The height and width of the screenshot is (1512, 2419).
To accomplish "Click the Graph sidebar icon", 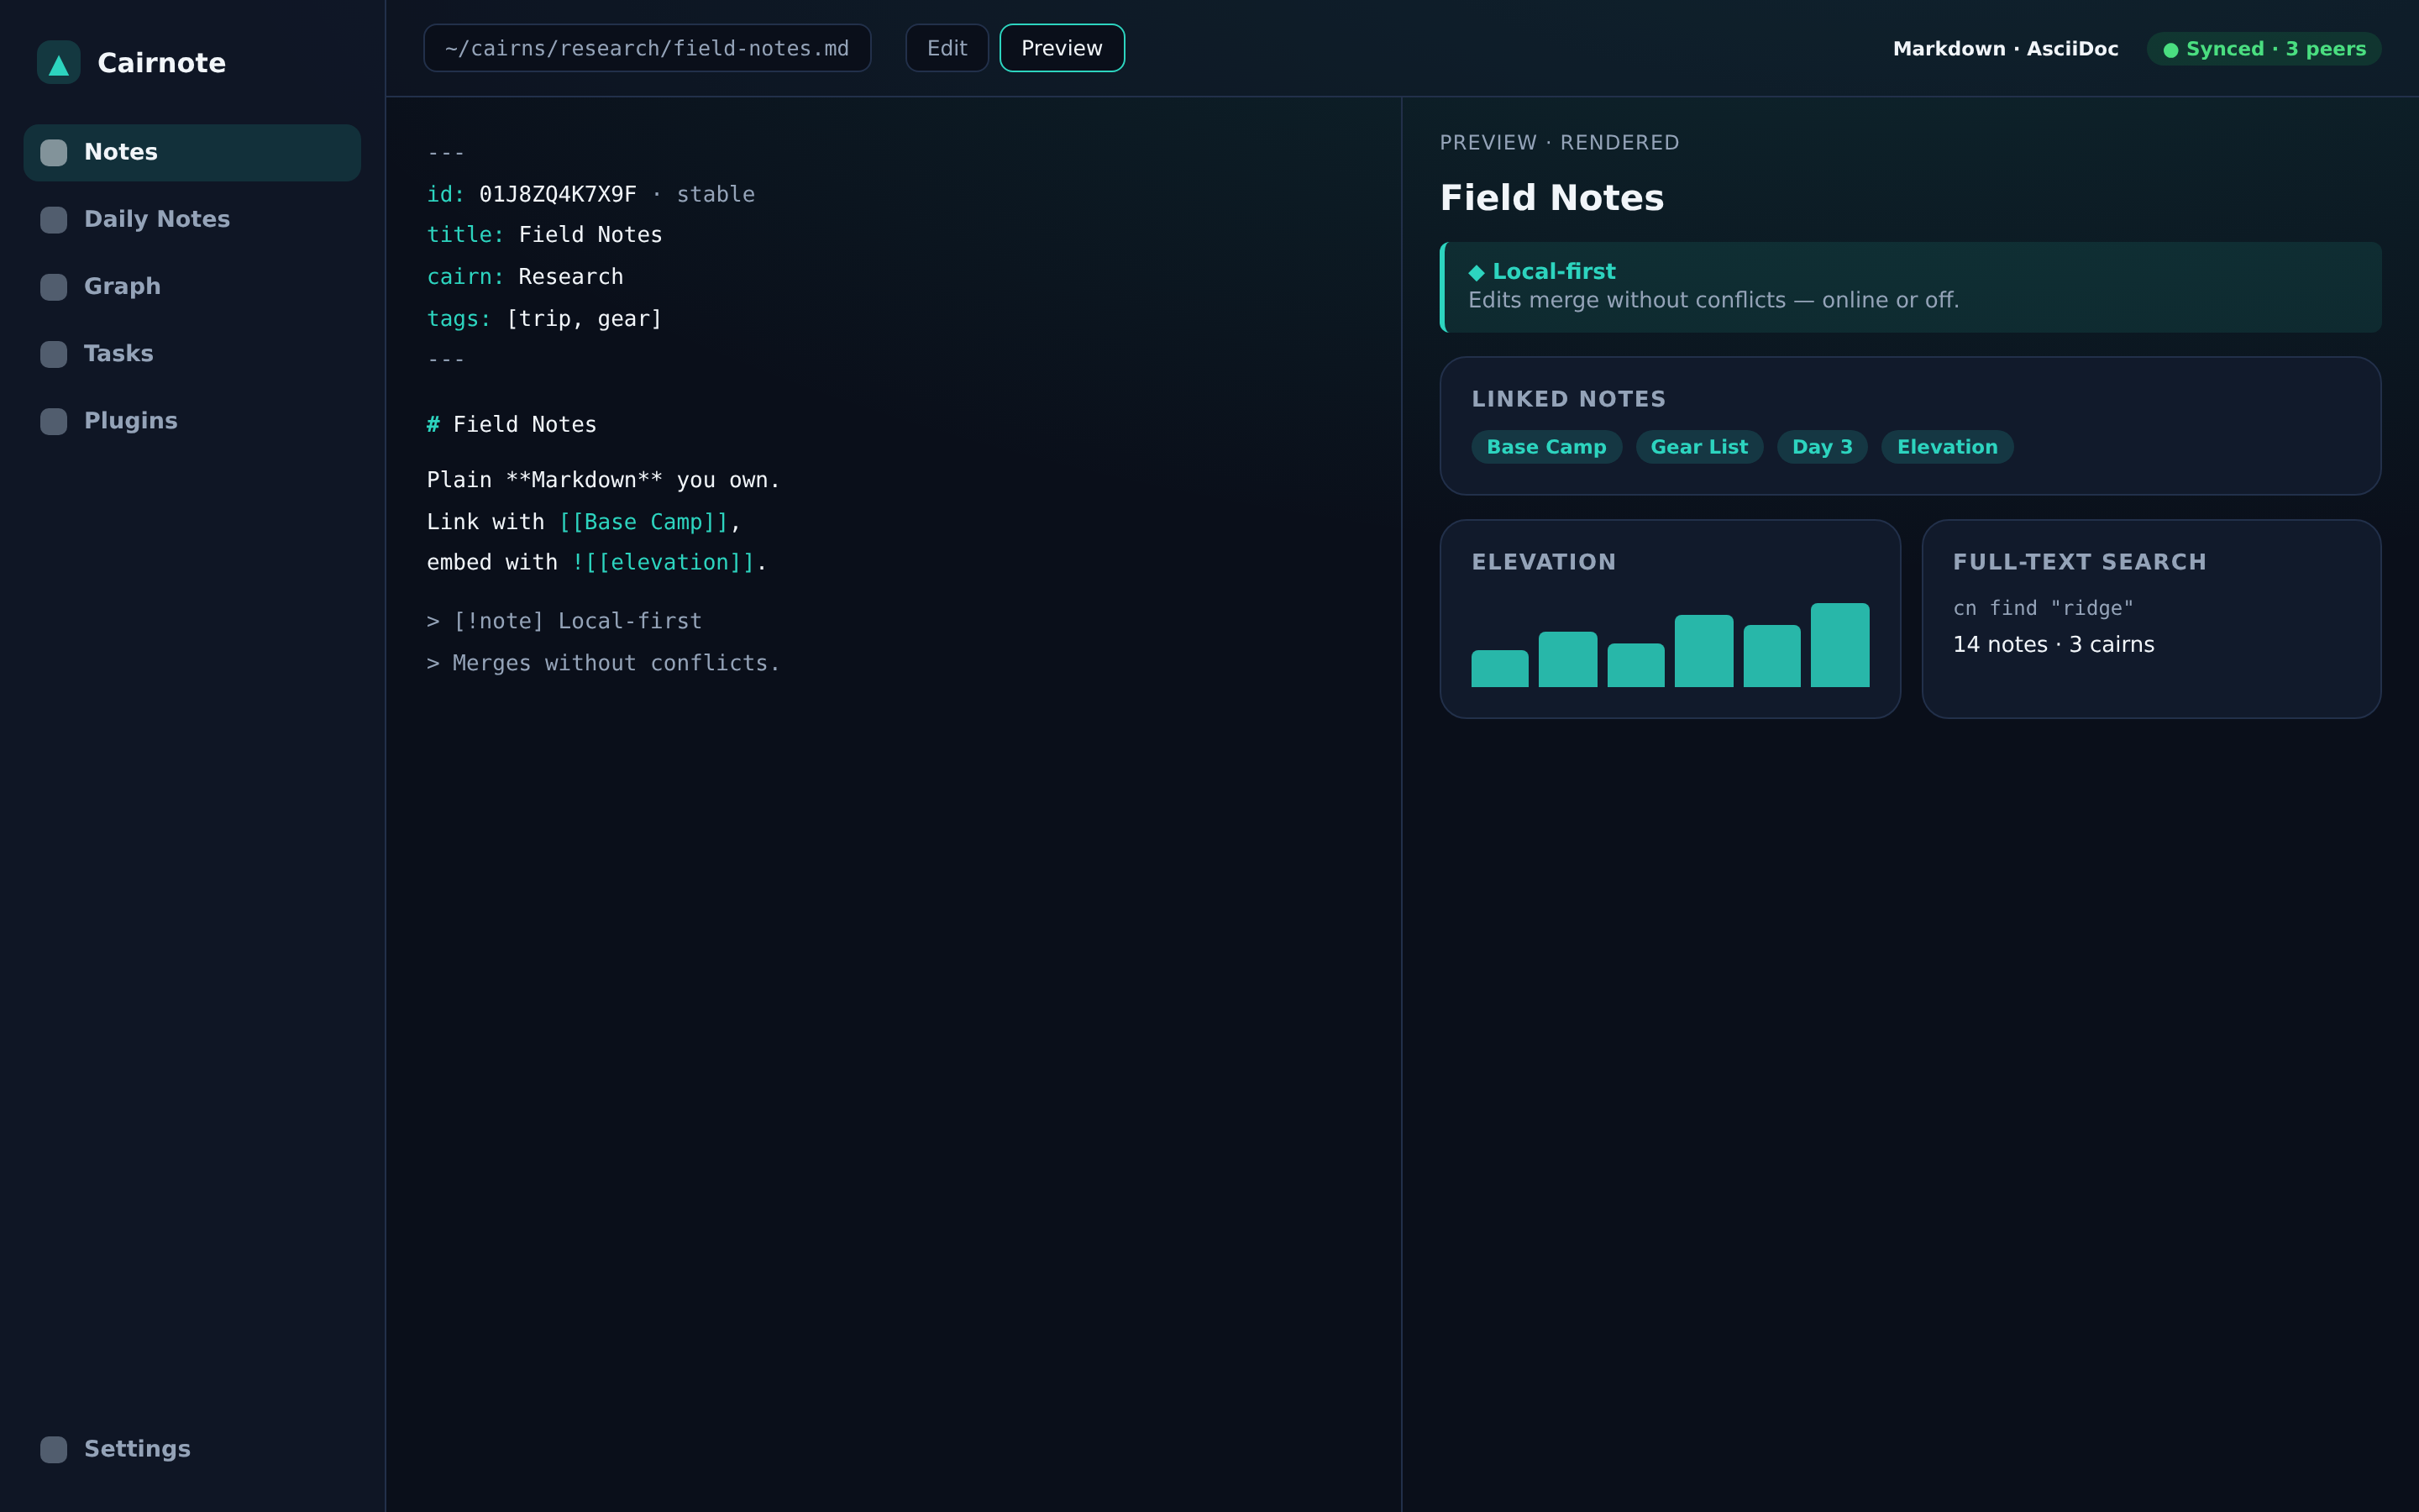I will [x=54, y=287].
